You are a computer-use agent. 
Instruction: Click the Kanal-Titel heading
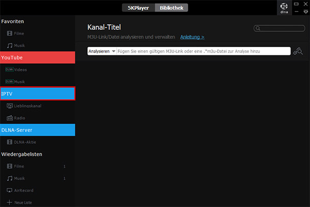click(104, 27)
